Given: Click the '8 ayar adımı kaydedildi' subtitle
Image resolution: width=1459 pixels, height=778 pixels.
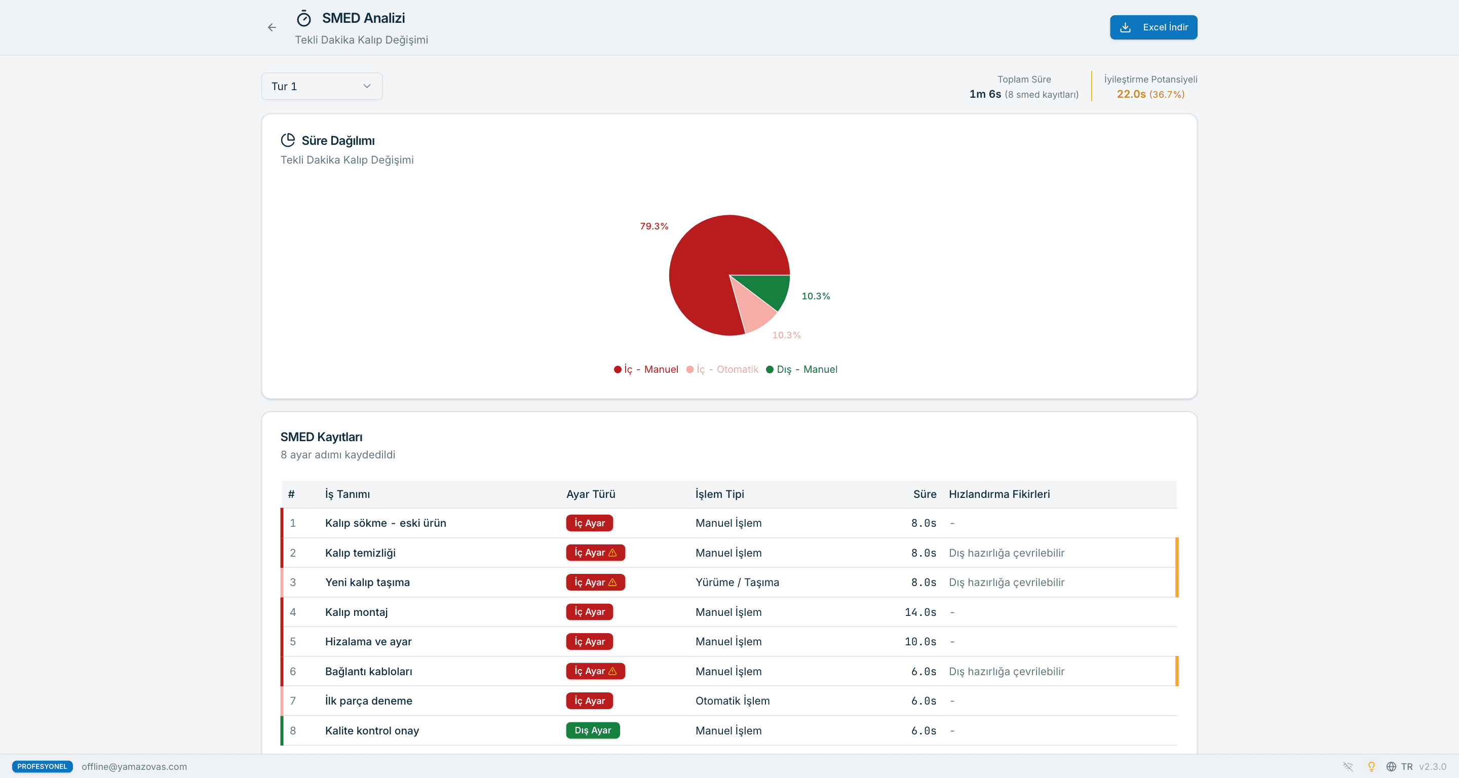Looking at the screenshot, I should [337, 455].
